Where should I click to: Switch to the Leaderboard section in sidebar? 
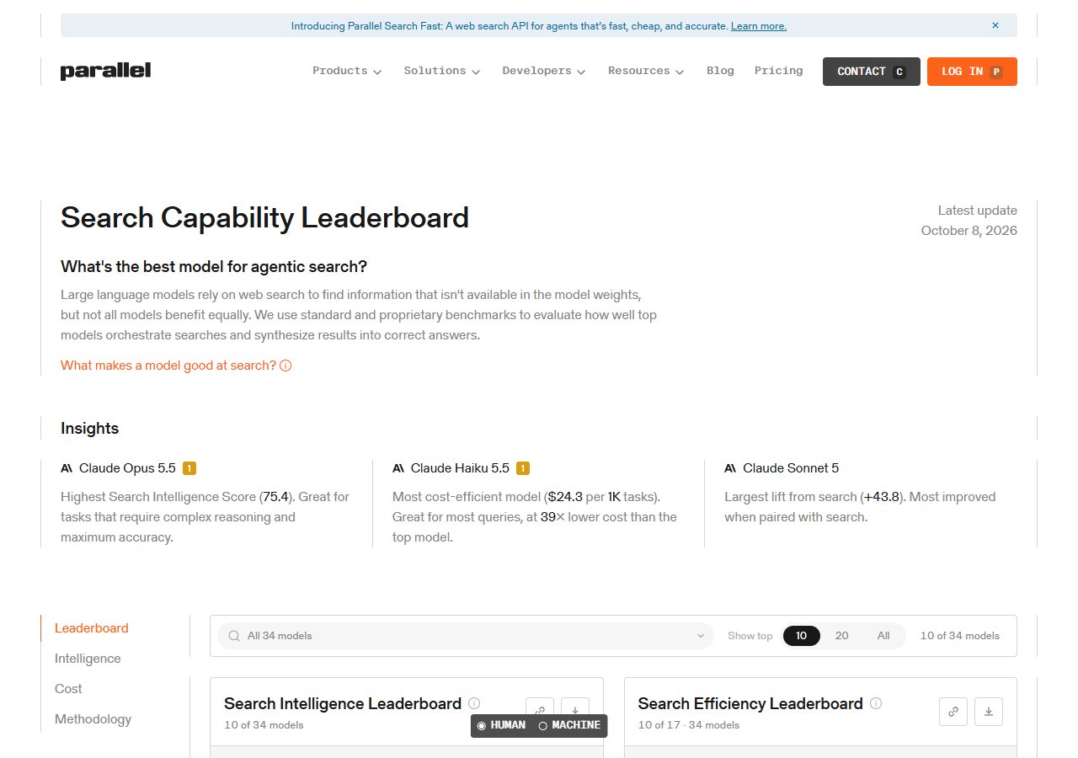(x=92, y=628)
